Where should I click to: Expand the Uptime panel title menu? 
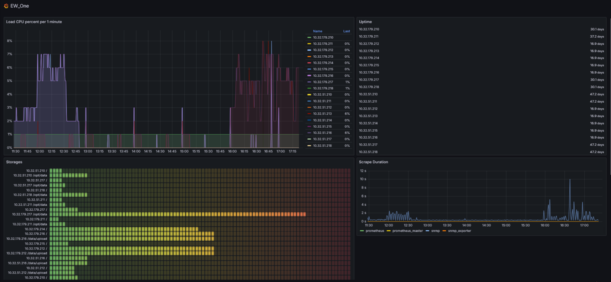point(365,22)
